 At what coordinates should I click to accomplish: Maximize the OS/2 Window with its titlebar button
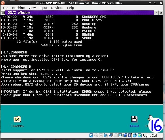161,13
